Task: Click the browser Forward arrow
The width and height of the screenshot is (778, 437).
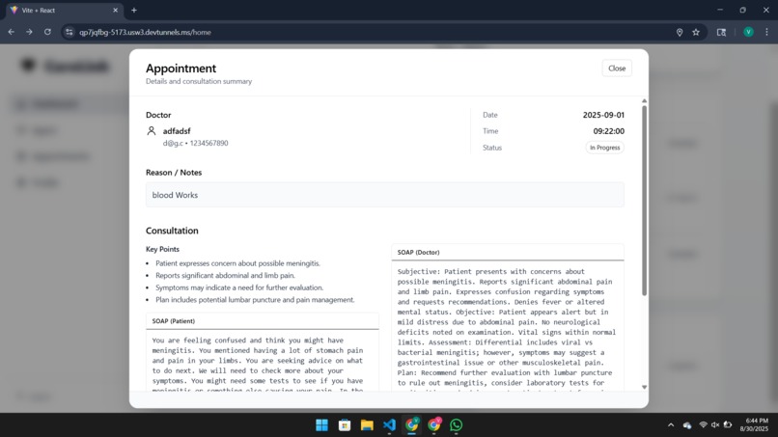Action: click(29, 32)
